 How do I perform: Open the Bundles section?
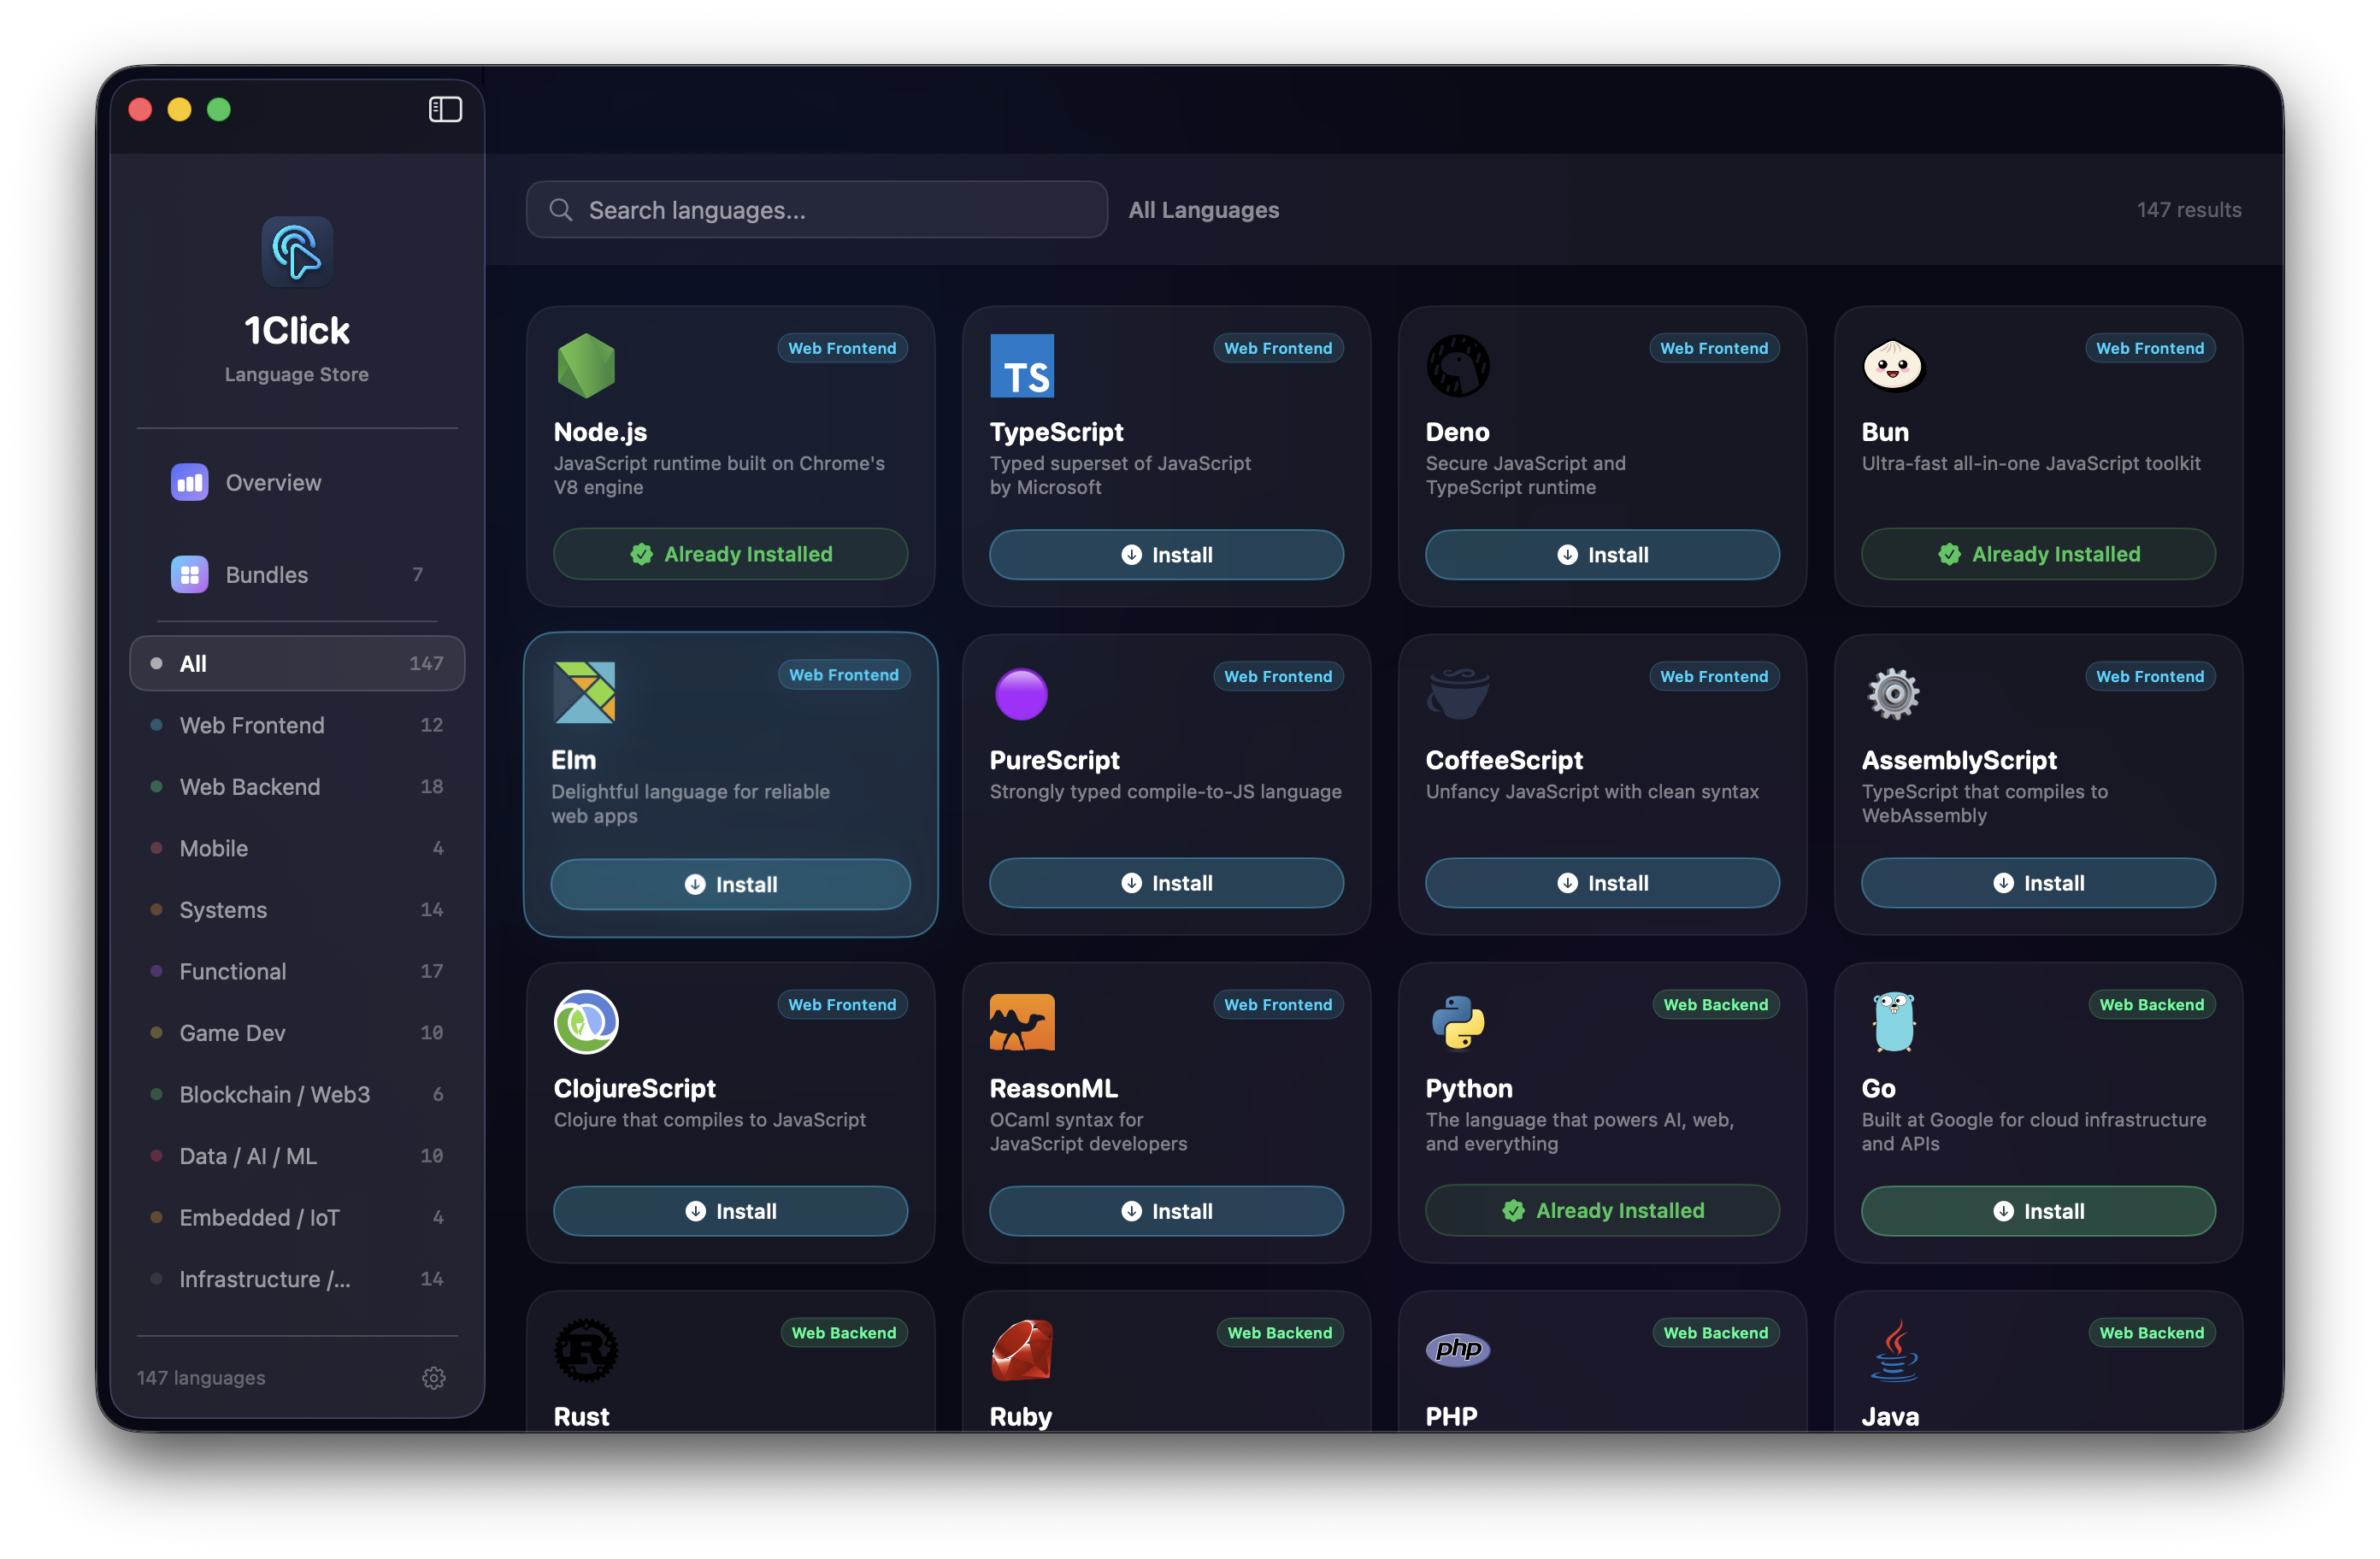coord(297,575)
